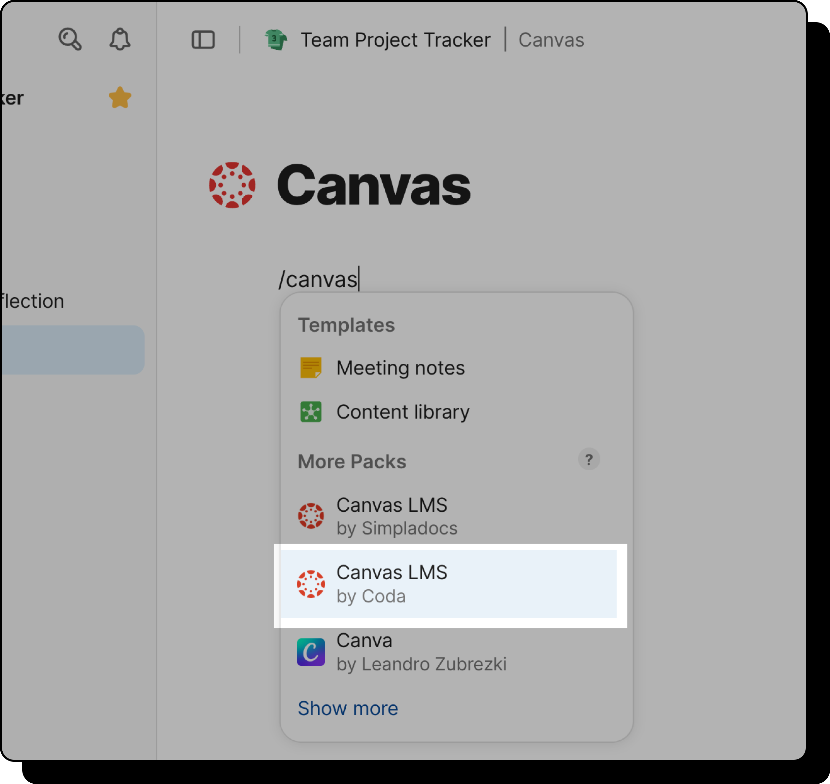Viewport: 830px width, 784px height.
Task: Click the More Packs section header
Action: (x=352, y=461)
